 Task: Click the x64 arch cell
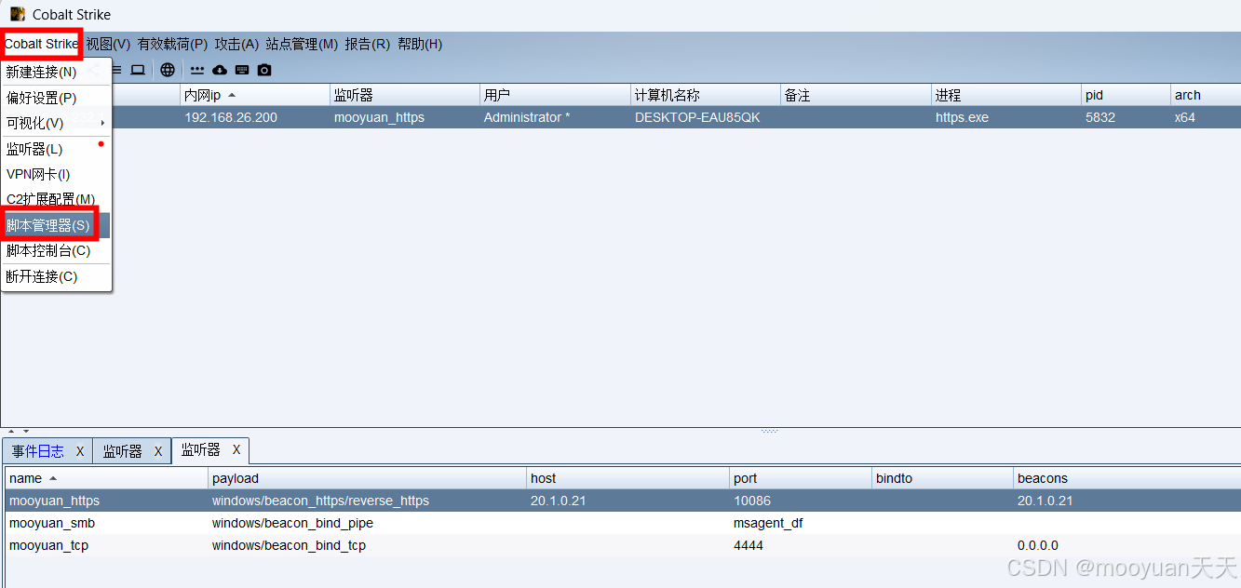1185,117
